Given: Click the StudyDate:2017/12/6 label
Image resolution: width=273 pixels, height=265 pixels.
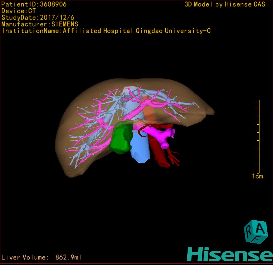Looking at the screenshot, I should [x=38, y=18].
